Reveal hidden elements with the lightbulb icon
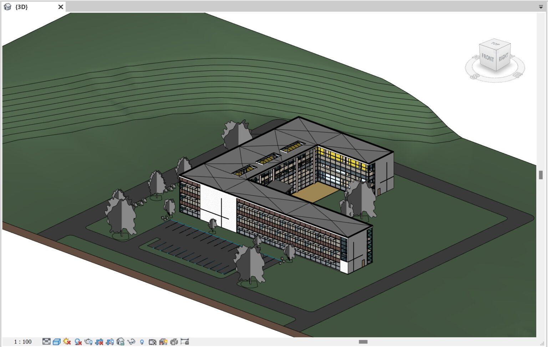This screenshot has width=548, height=347. [x=142, y=341]
